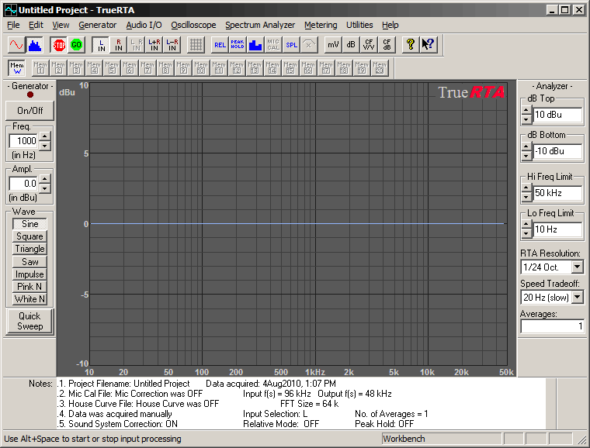Click the Quick Sweep button
Viewport: 590px width, 448px height.
29,321
